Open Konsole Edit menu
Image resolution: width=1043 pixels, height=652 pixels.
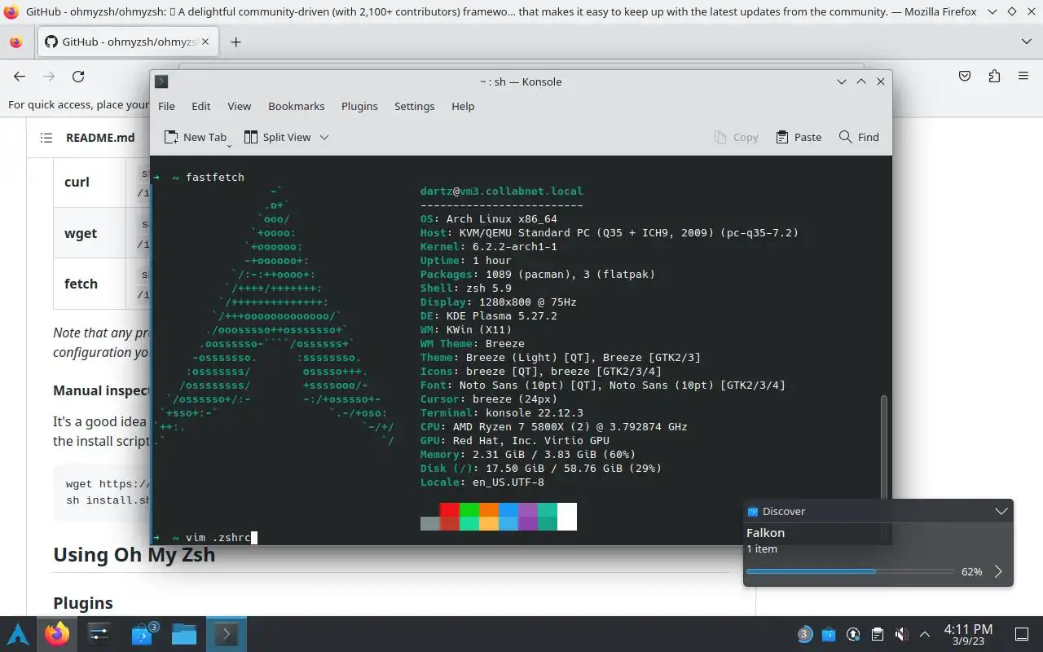pos(201,106)
